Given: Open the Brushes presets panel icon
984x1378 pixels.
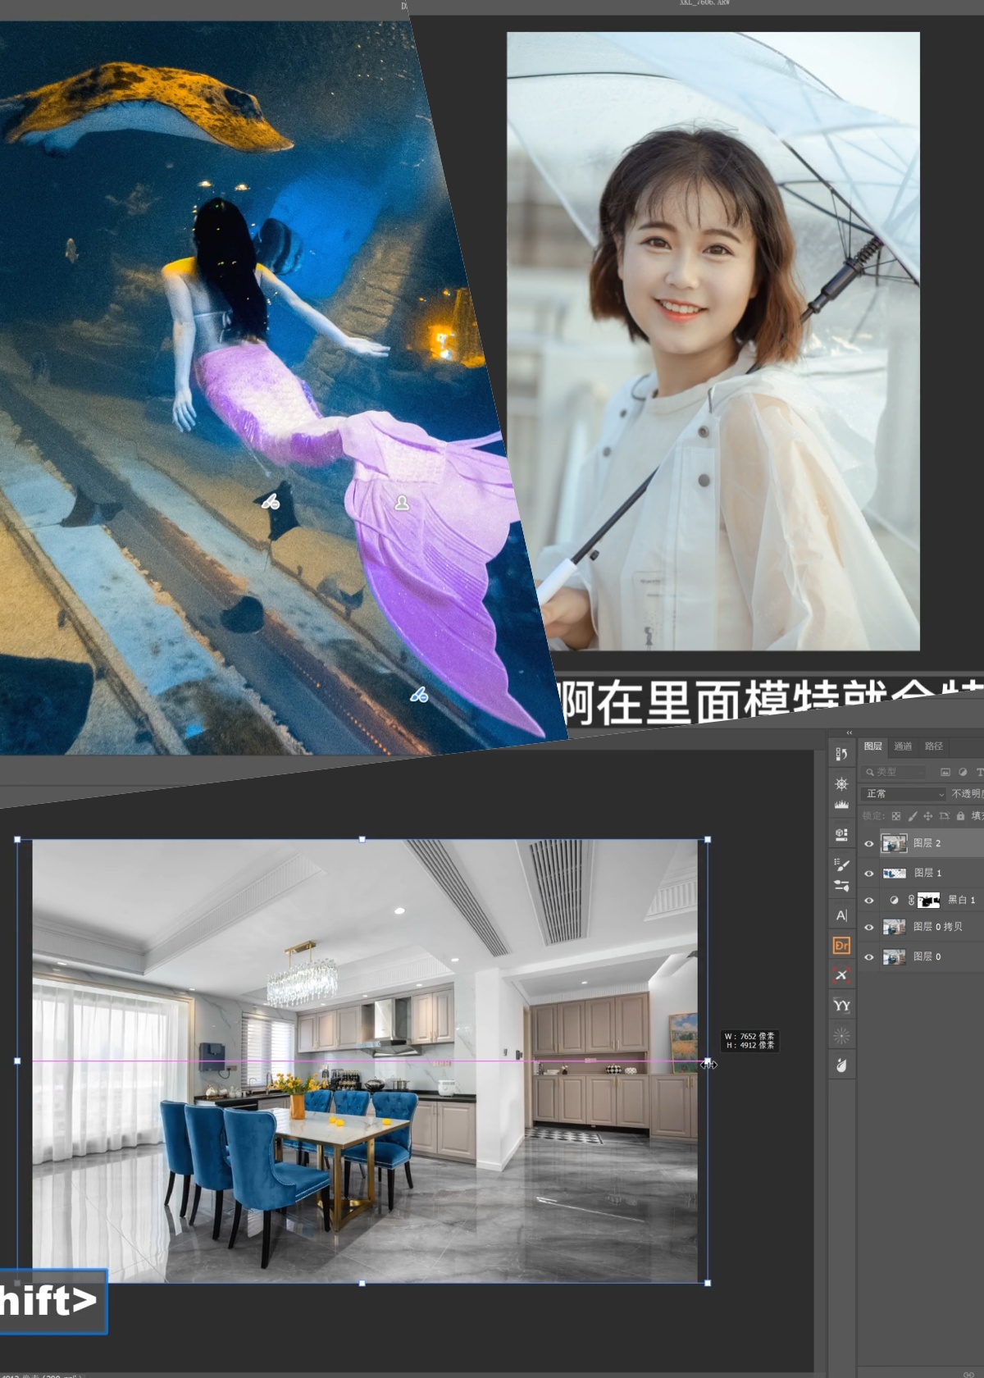Looking at the screenshot, I should pos(841,886).
